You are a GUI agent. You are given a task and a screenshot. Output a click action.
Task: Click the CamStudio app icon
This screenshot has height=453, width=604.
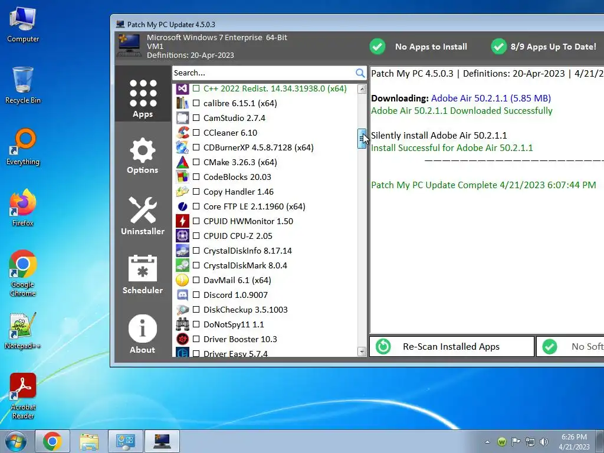182,118
